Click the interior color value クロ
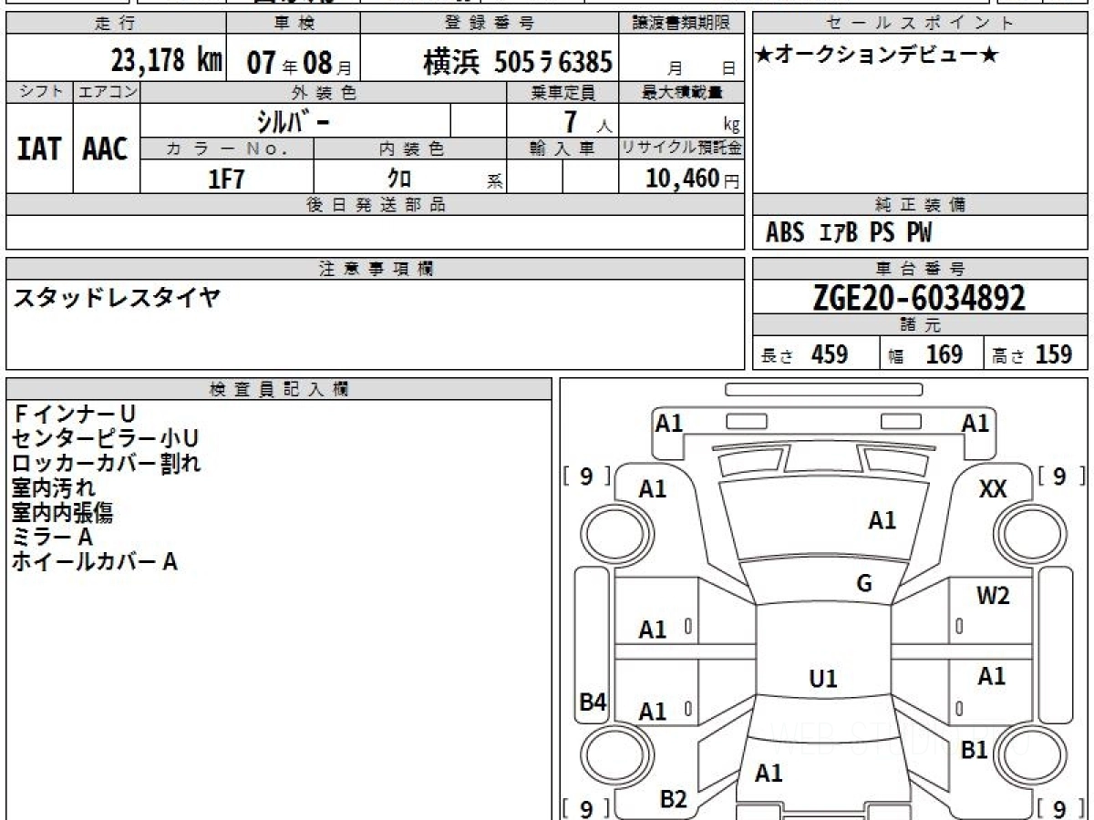This screenshot has height=820, width=1094. point(399,179)
